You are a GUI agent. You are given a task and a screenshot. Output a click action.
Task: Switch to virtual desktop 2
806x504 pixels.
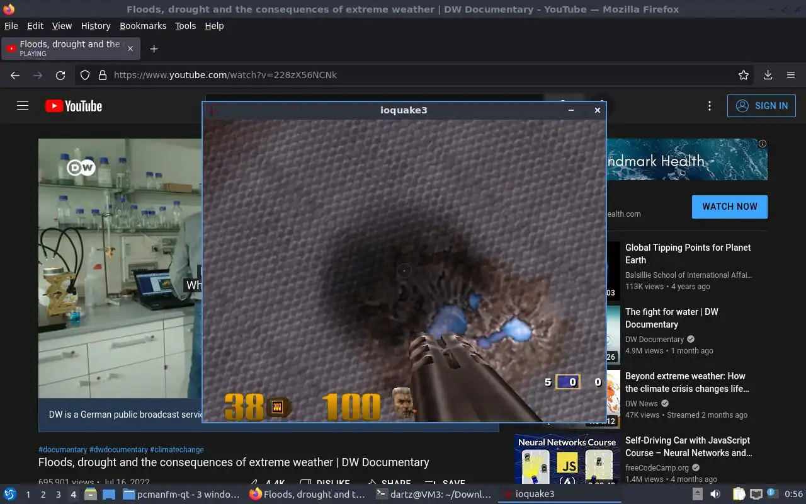click(x=43, y=495)
